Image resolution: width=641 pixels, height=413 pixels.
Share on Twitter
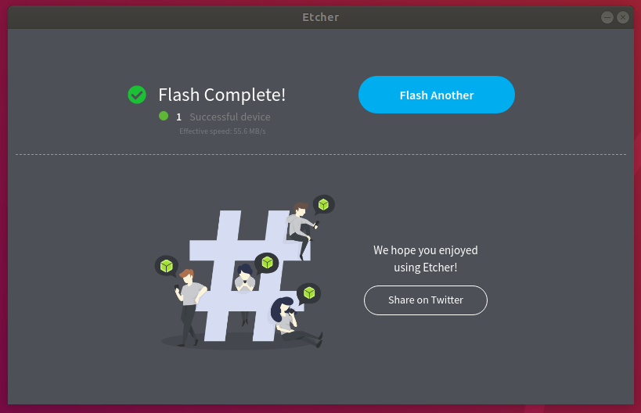tap(426, 300)
